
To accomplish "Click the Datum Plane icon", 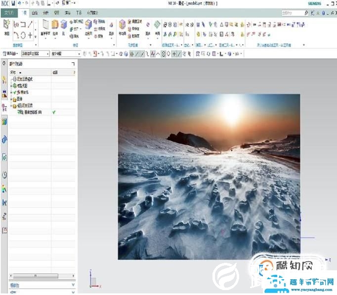I will [x=45, y=25].
